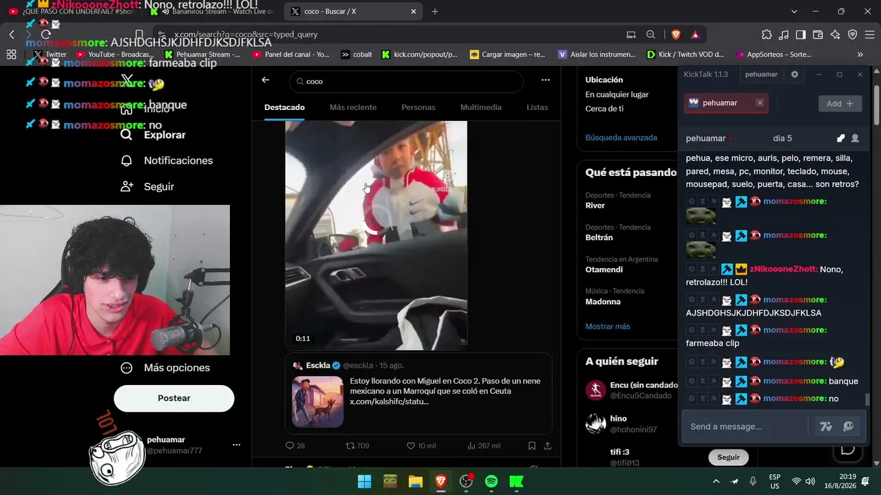Bookmark the Esckla quoted post
Image resolution: width=881 pixels, height=495 pixels.
532,445
